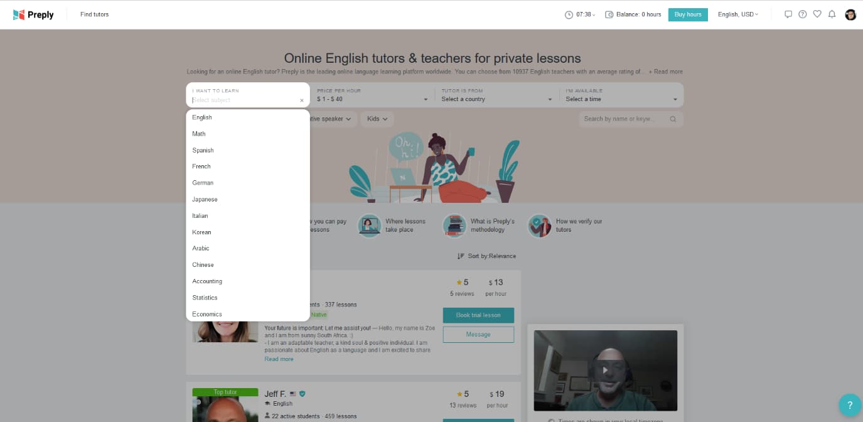Open the English, USD language dropdown
Screen dimensions: 863x422
738,14
